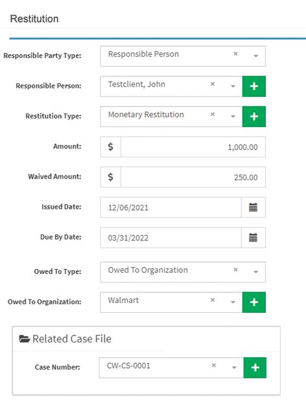Clear the Monetary Restitution selection

pyautogui.click(x=212, y=114)
